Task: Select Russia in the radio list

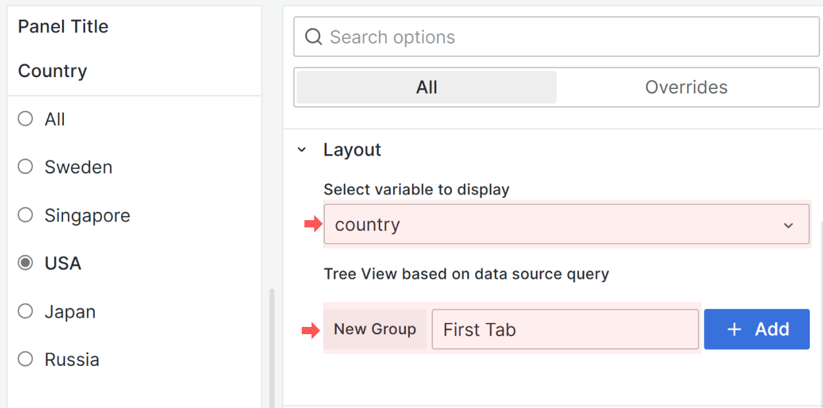Action: (x=24, y=359)
